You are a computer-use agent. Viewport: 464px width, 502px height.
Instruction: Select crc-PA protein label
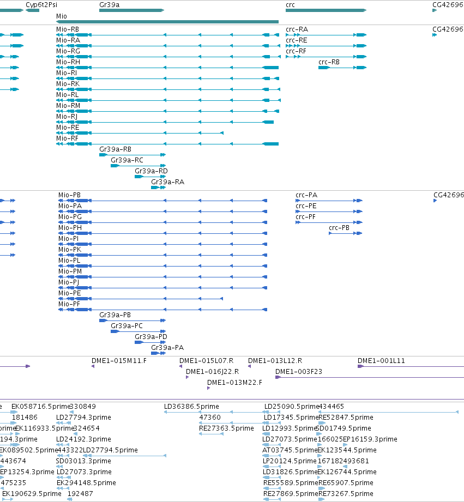point(306,195)
